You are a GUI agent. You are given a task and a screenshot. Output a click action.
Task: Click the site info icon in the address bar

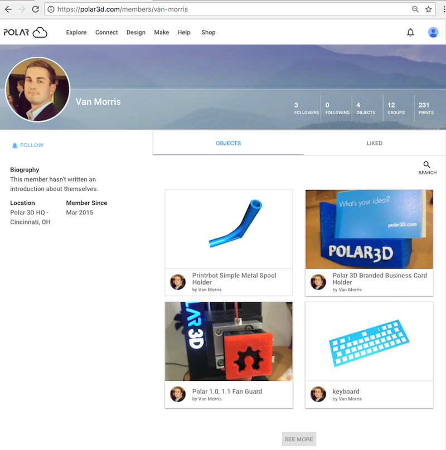[51, 9]
